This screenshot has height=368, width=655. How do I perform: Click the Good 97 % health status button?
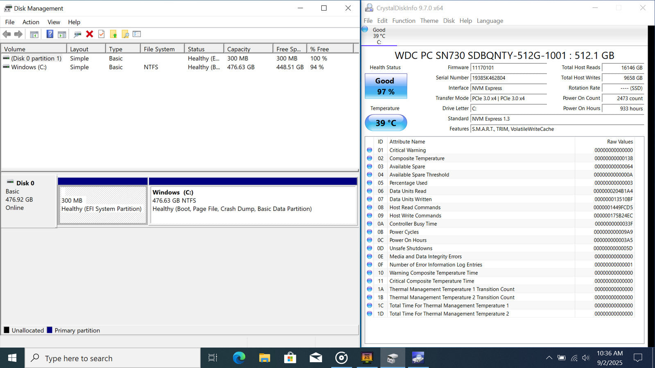pyautogui.click(x=386, y=86)
